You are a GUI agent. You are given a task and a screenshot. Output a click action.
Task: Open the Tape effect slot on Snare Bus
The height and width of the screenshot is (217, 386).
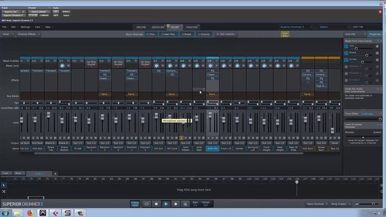pos(321,86)
